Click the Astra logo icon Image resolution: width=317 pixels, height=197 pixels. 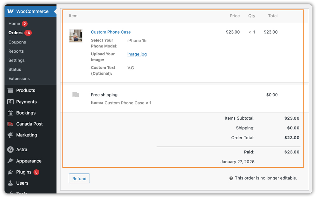point(10,150)
